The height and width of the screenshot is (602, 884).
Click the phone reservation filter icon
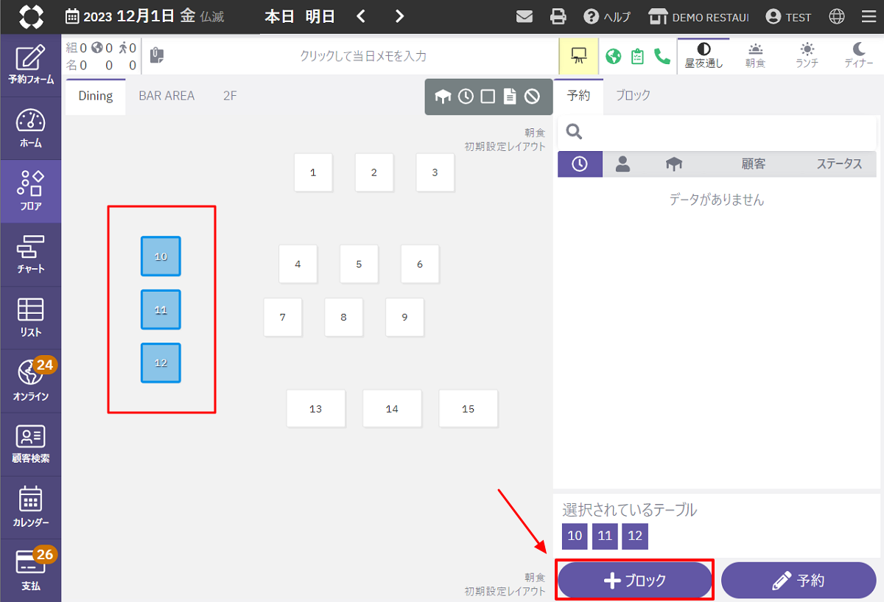pyautogui.click(x=662, y=56)
